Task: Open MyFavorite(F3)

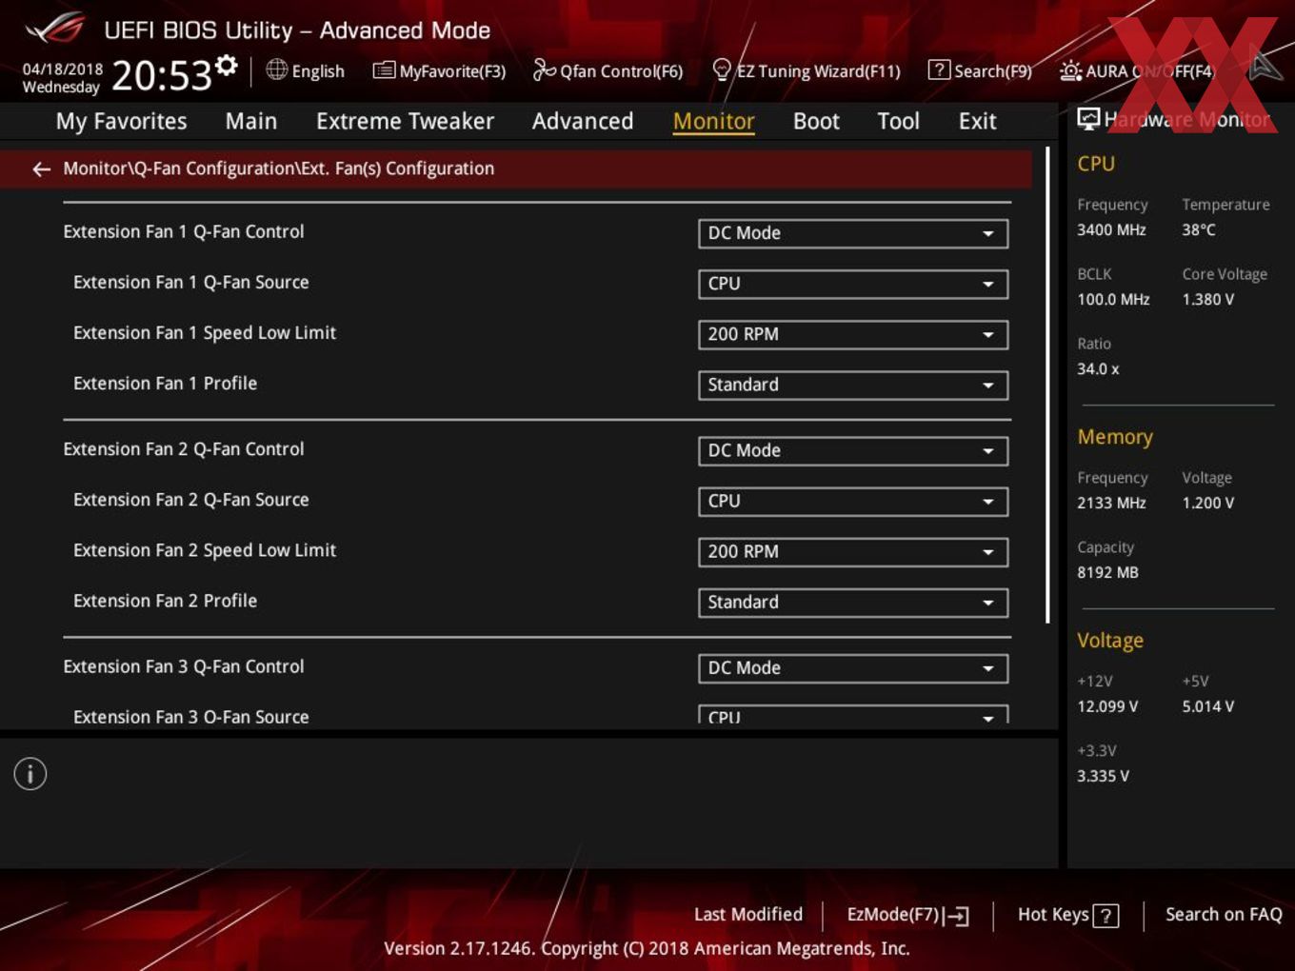Action: coord(439,71)
